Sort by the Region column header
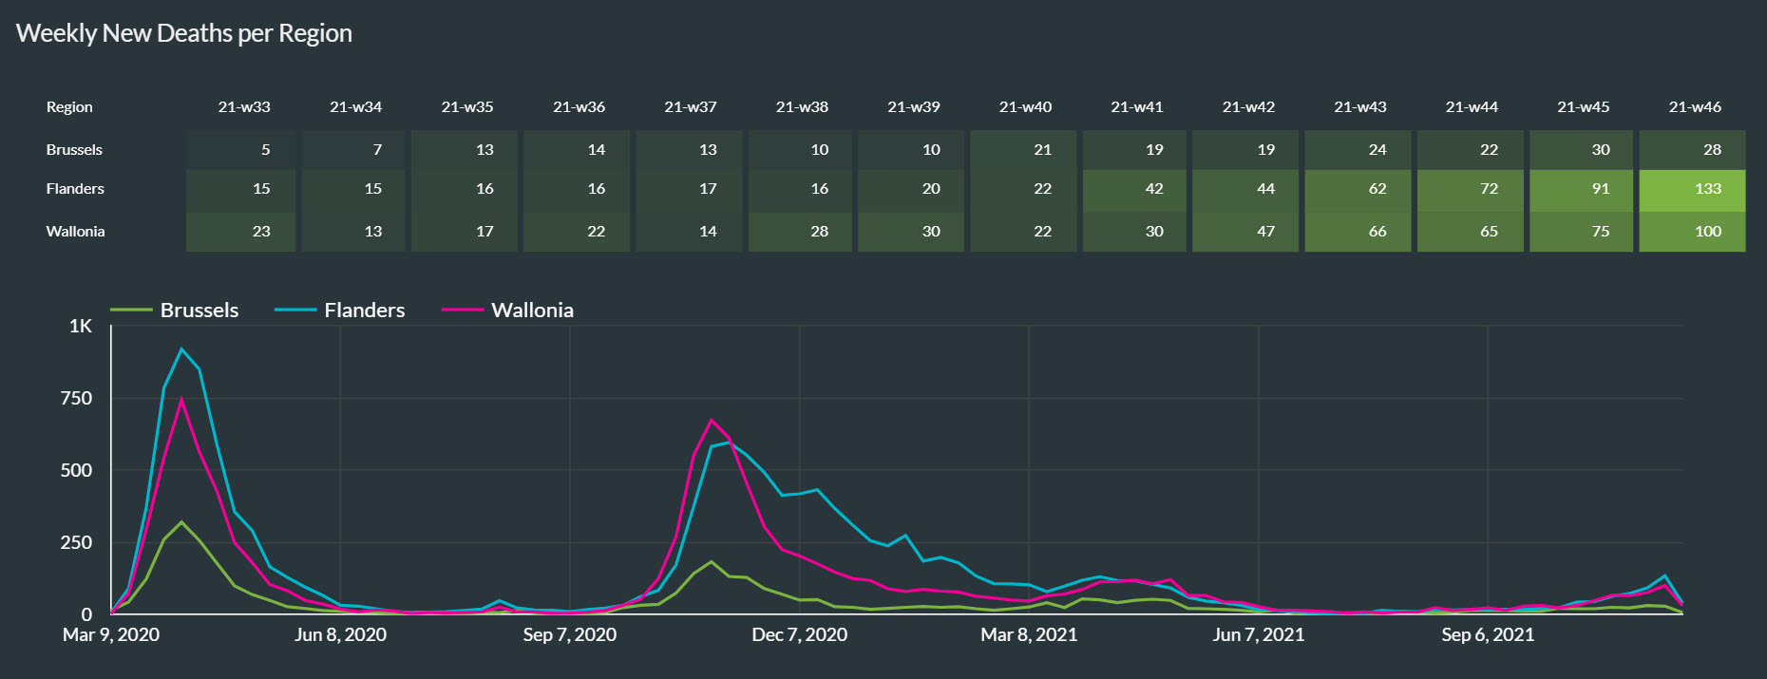 tap(69, 107)
